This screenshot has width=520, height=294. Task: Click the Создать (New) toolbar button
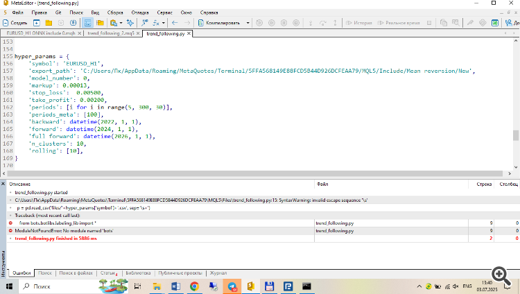pos(15,23)
